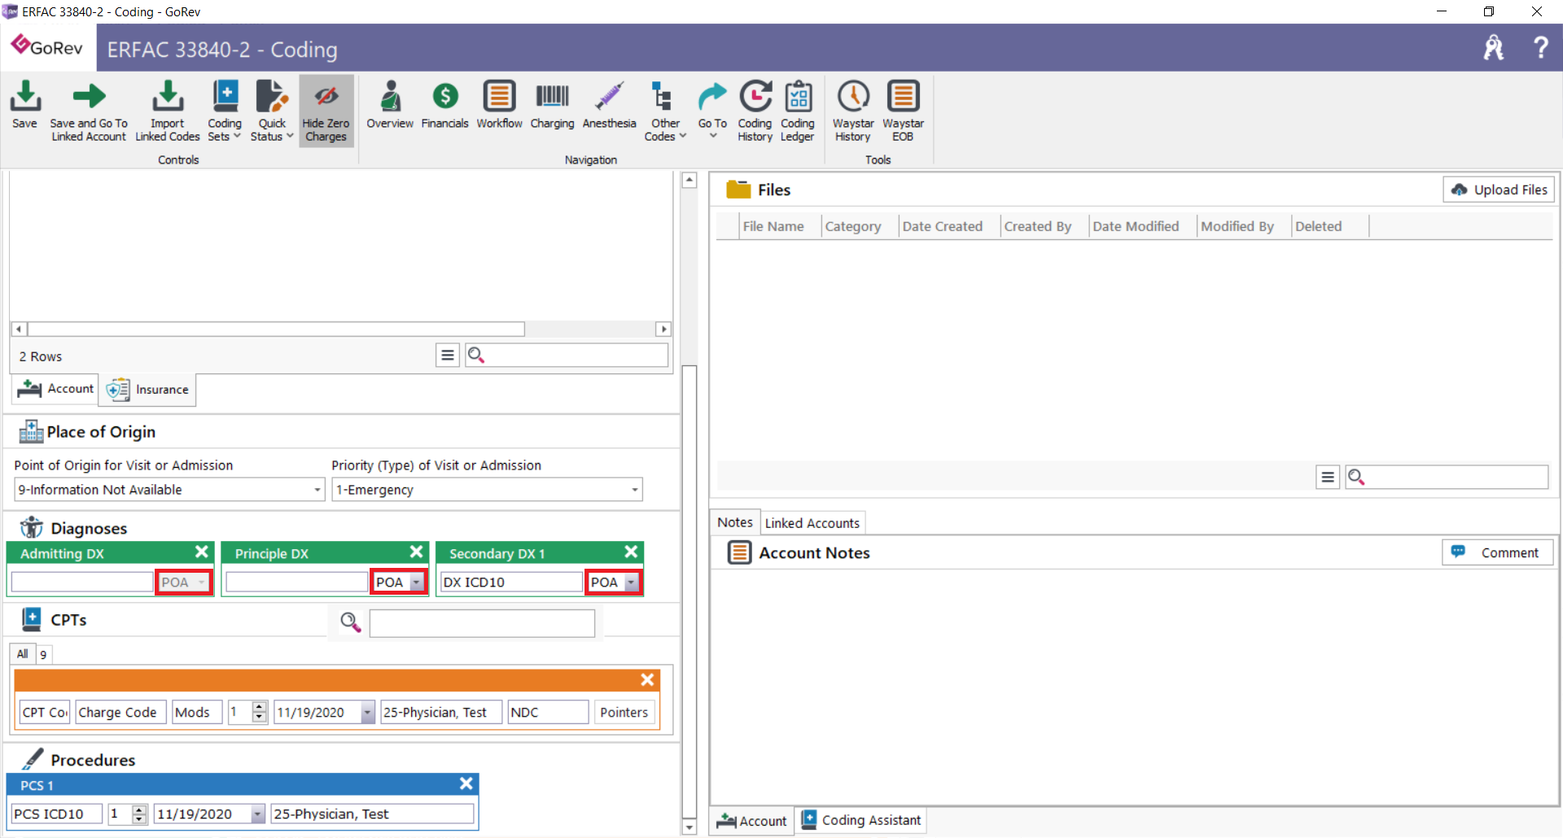This screenshot has width=1563, height=838.
Task: Select the 9 CPT tab
Action: [x=43, y=654]
